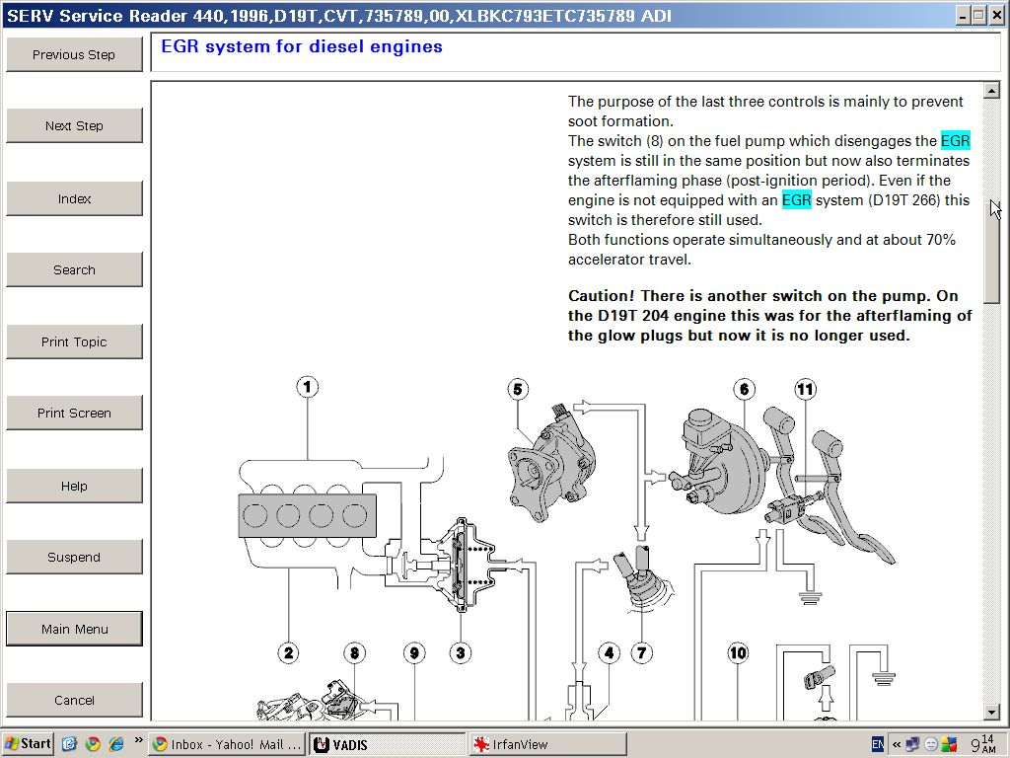
Task: Switch to Inbox - Yahoo! Mail taskbar window
Action: [227, 744]
